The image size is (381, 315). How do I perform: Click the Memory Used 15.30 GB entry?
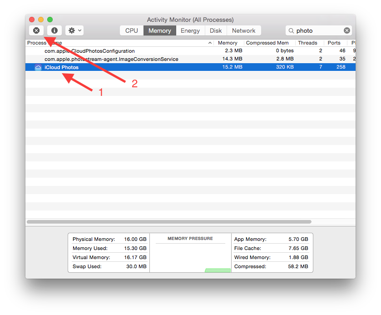(109, 248)
